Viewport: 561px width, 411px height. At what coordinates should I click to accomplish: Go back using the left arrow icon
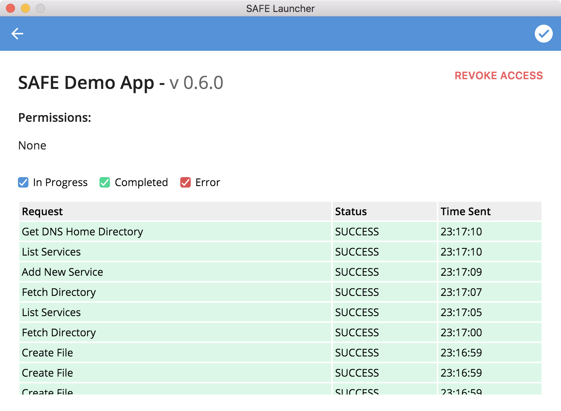pyautogui.click(x=17, y=34)
